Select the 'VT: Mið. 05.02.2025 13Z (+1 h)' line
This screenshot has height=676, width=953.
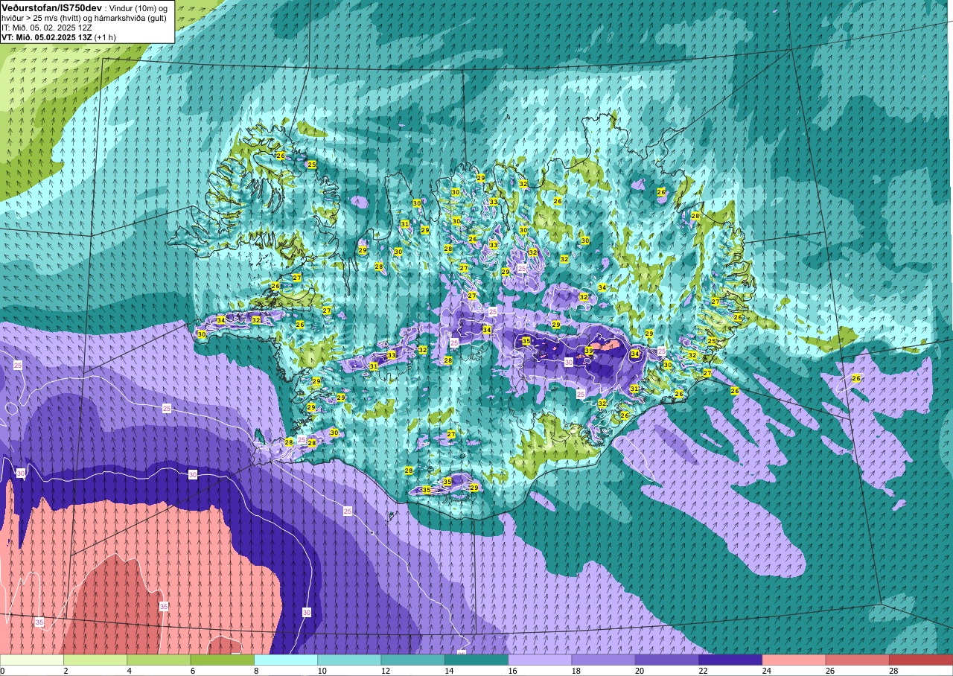click(x=58, y=36)
